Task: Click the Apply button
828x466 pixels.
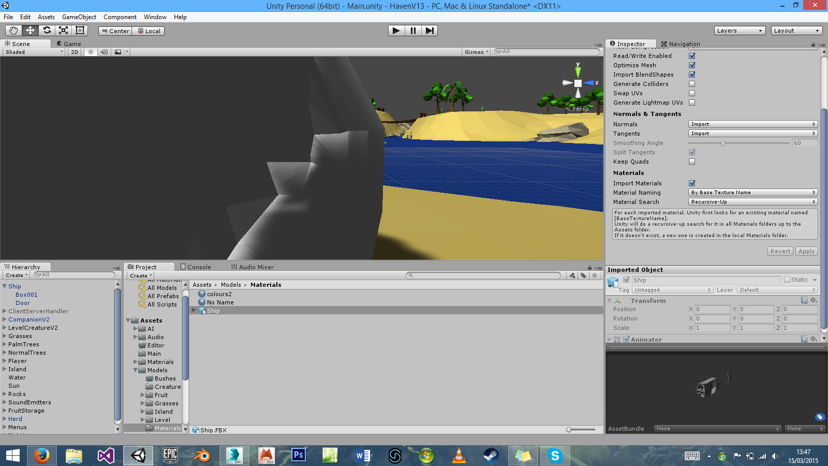Action: 806,251
